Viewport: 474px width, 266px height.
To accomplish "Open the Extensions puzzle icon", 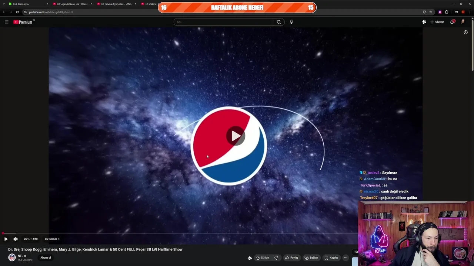I will 447,12.
